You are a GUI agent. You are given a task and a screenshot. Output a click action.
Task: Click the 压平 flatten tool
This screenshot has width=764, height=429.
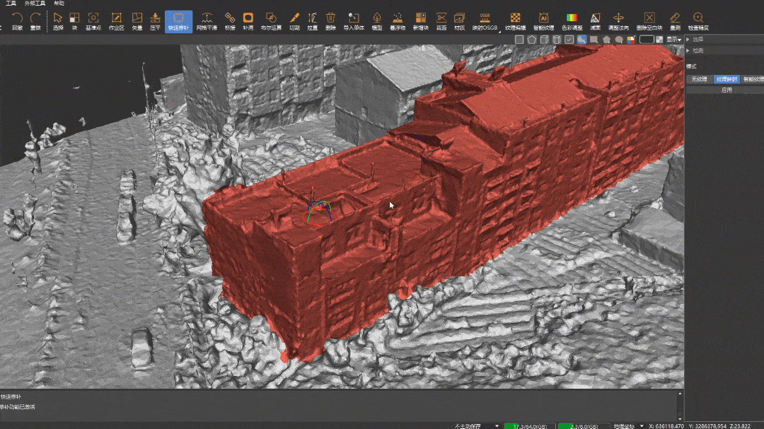pyautogui.click(x=156, y=20)
